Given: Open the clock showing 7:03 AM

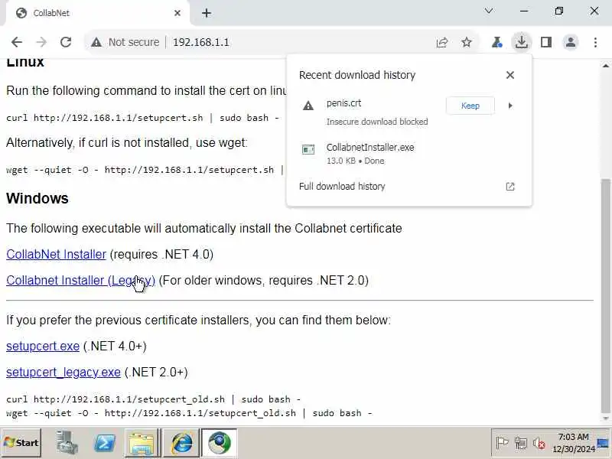Looking at the screenshot, I should click(573, 443).
